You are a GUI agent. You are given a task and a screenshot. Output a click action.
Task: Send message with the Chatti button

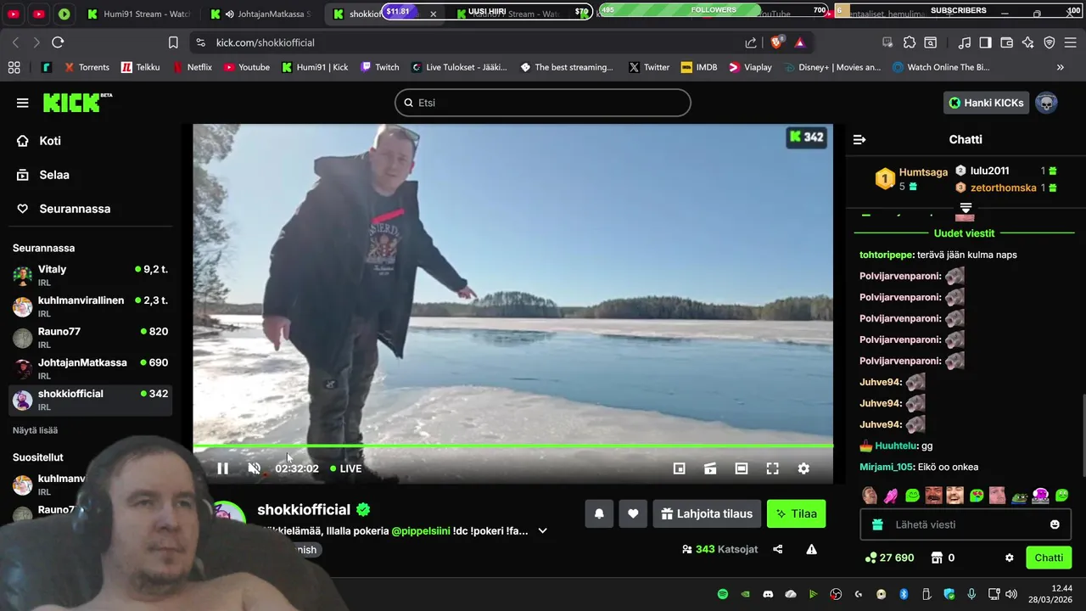tap(1049, 558)
